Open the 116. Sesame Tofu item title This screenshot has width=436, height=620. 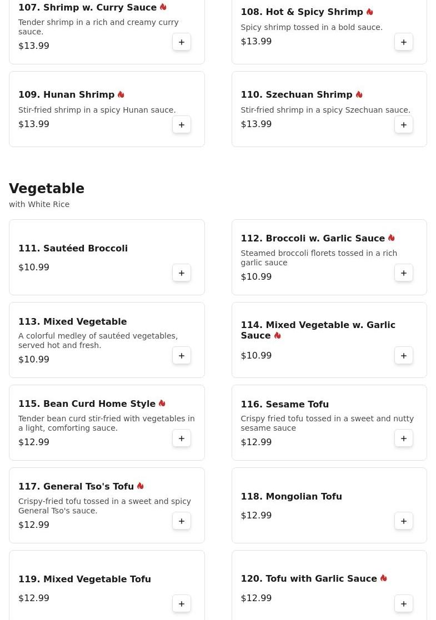[x=284, y=404]
